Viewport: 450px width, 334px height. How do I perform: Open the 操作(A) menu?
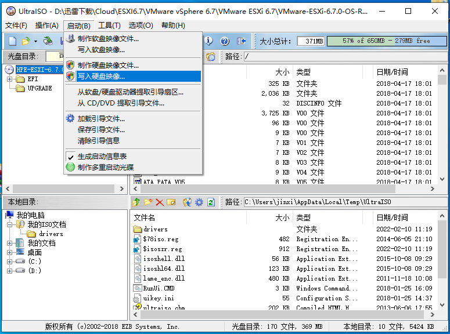(47, 26)
